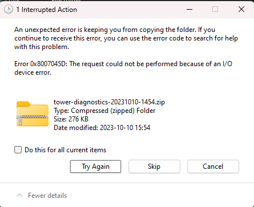Click the 'Fewer details' text
The width and height of the screenshot is (254, 207).
[47, 196]
